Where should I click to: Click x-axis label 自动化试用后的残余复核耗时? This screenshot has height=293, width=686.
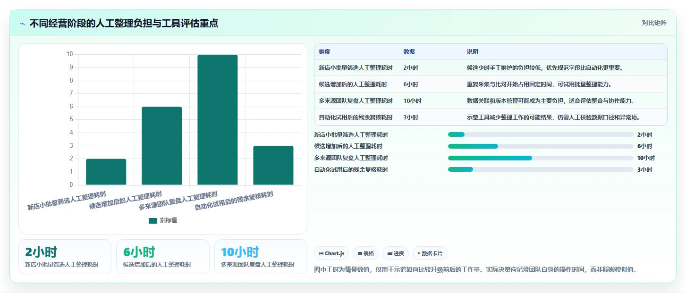234,201
